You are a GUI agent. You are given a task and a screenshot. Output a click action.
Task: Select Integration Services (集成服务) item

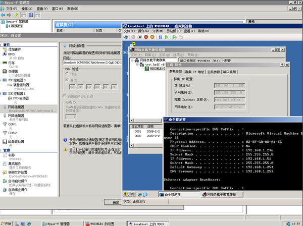pos(14,163)
